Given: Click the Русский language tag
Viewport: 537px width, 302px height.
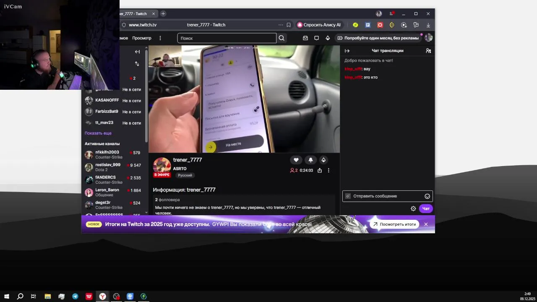Looking at the screenshot, I should [185, 175].
